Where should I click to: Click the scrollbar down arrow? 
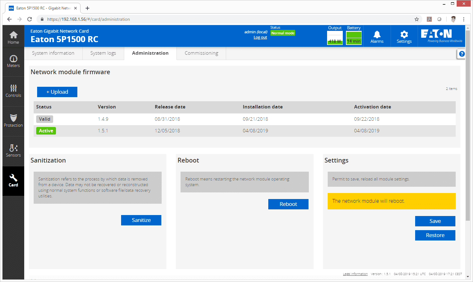(x=468, y=277)
